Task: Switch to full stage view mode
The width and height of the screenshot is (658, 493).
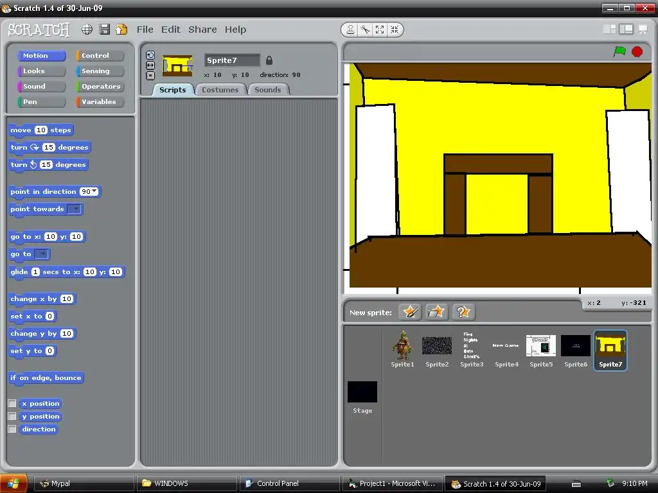Action: [626, 30]
